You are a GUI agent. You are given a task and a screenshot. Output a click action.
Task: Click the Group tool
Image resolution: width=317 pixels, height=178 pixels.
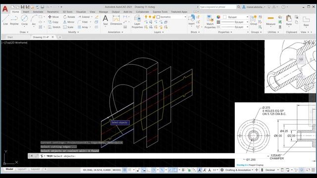point(253,20)
